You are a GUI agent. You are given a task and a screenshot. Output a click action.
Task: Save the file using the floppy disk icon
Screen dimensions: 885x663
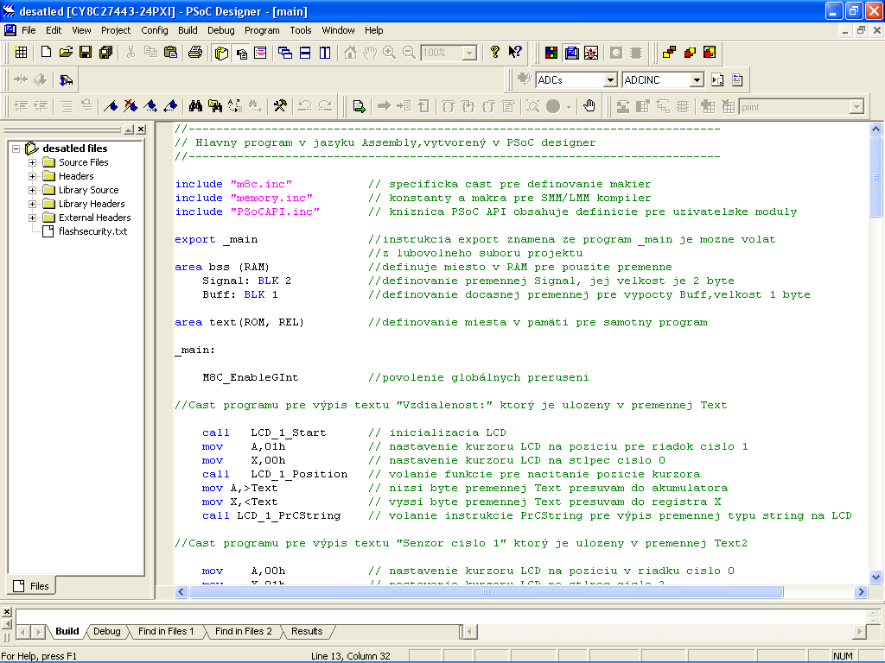tap(86, 53)
